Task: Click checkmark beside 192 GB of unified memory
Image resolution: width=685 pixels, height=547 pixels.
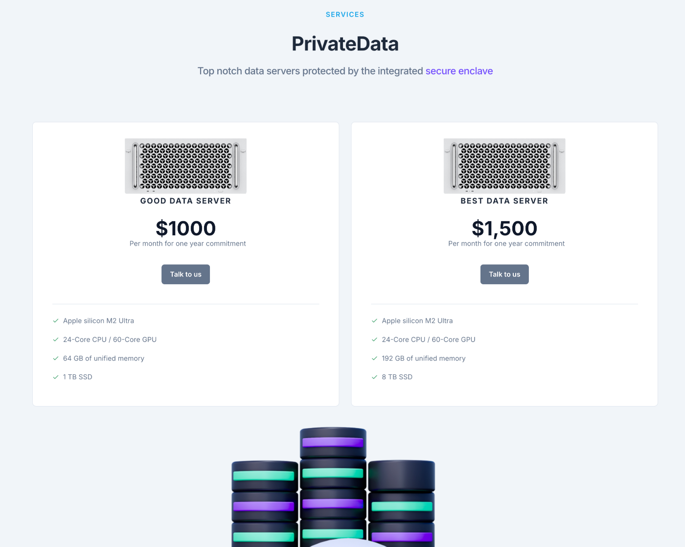Action: pos(374,358)
